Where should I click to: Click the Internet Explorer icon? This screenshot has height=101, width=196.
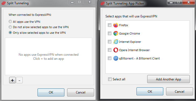(116, 42)
